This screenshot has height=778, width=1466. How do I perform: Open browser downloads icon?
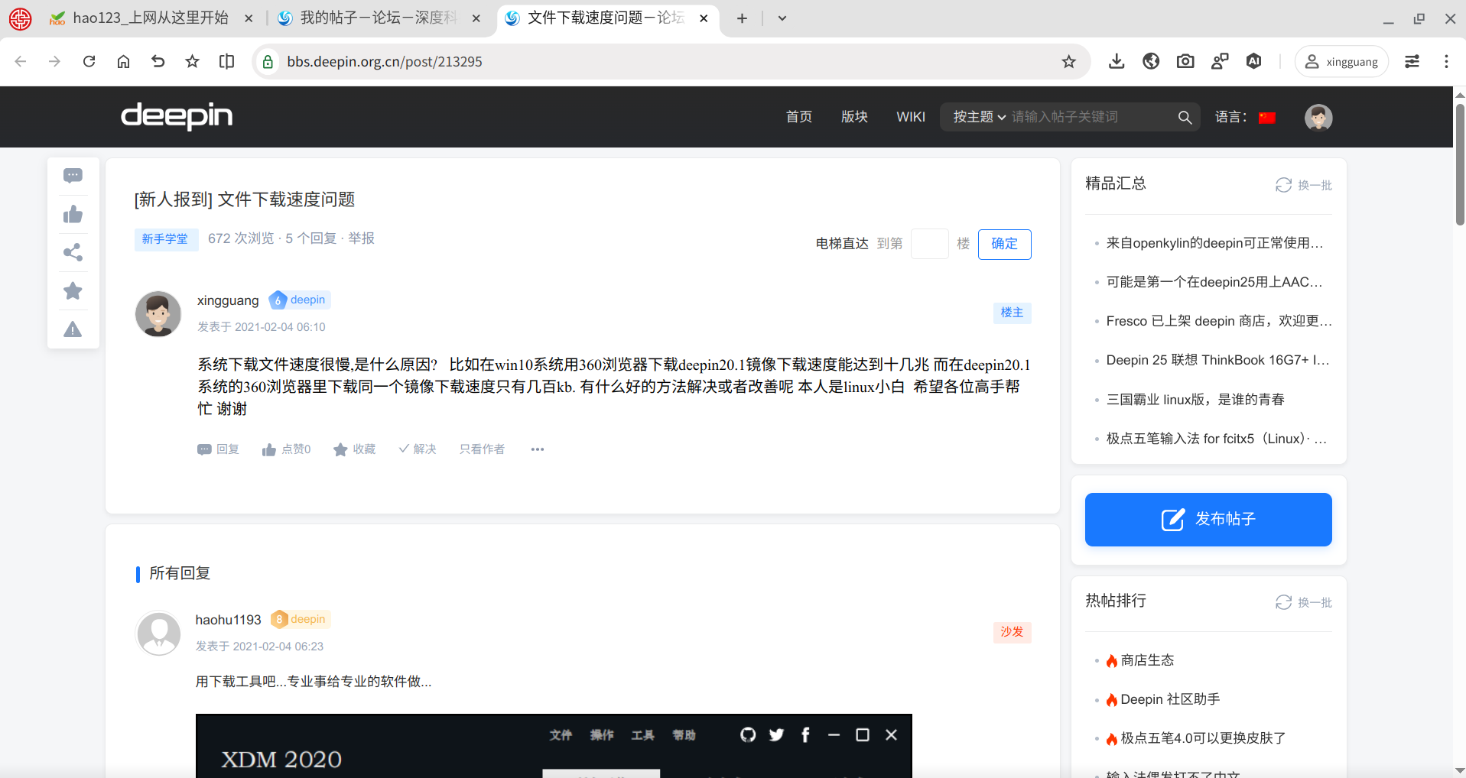1117,61
